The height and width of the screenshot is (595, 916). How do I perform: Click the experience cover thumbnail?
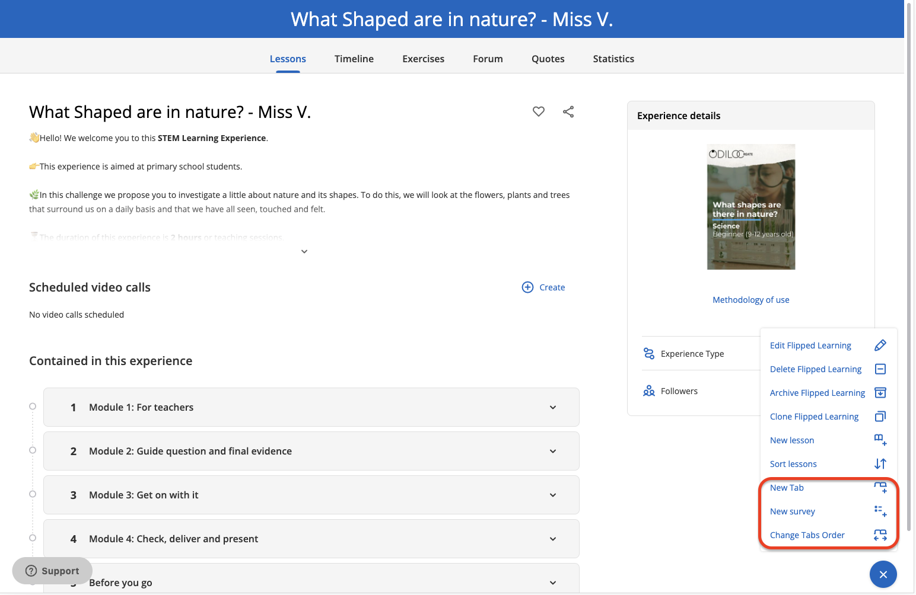[x=751, y=207]
